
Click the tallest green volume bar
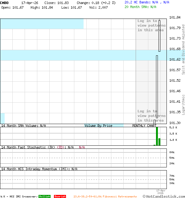click(157, 136)
